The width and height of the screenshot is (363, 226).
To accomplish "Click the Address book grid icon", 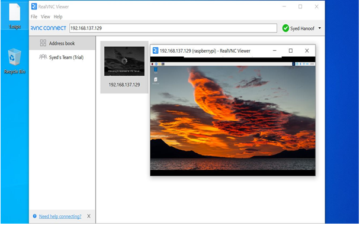I will (43, 43).
